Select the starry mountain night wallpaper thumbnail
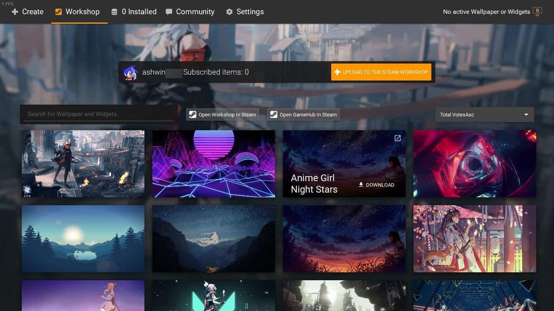This screenshot has height=311, width=554. [x=214, y=239]
